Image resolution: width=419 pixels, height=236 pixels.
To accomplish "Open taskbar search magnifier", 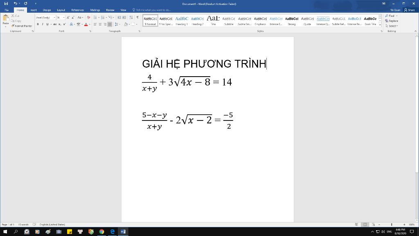I will point(16,232).
